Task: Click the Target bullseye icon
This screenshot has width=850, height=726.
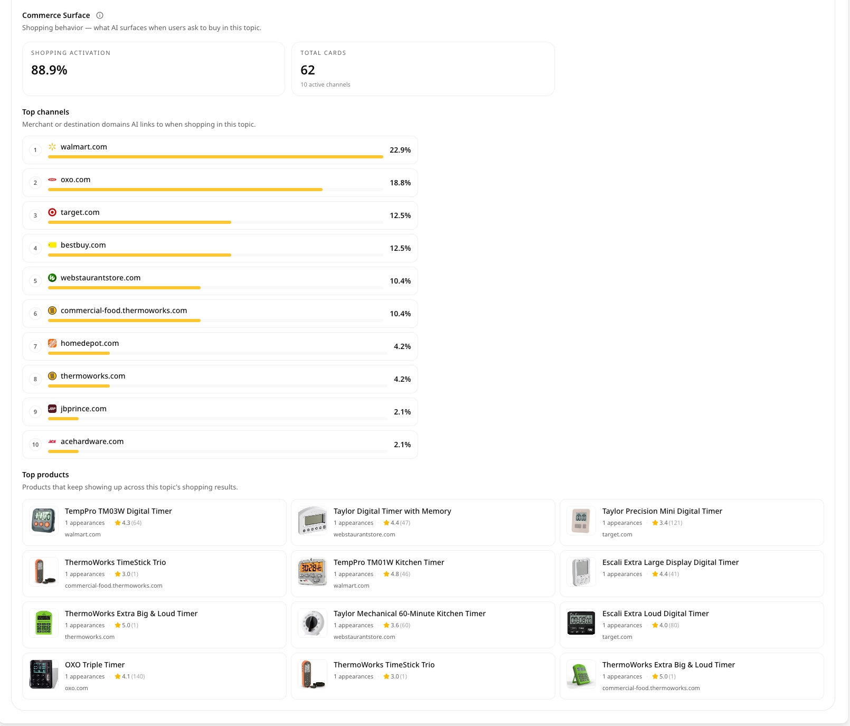Action: click(52, 212)
